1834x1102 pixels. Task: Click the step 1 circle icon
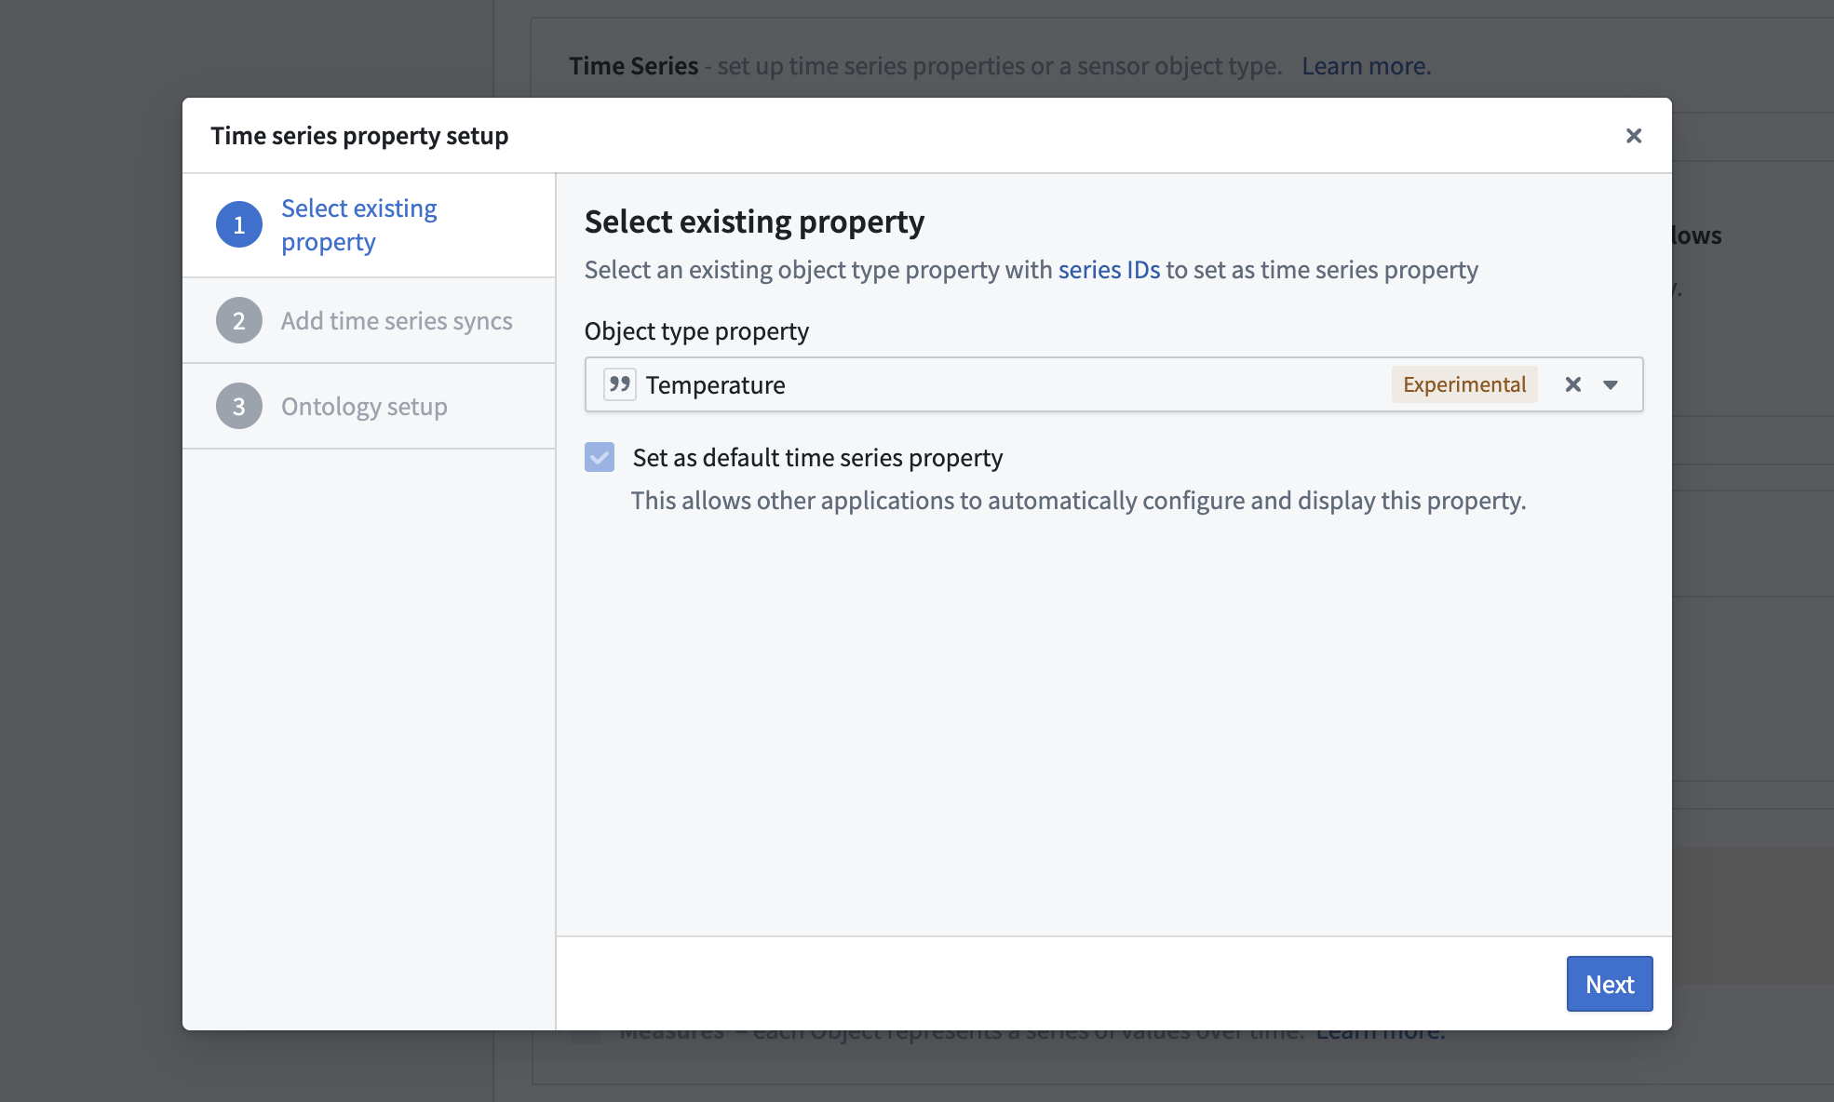[x=239, y=225]
